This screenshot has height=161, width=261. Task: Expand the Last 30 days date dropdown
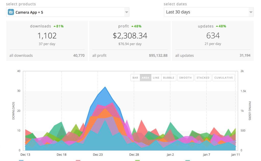click(x=251, y=12)
